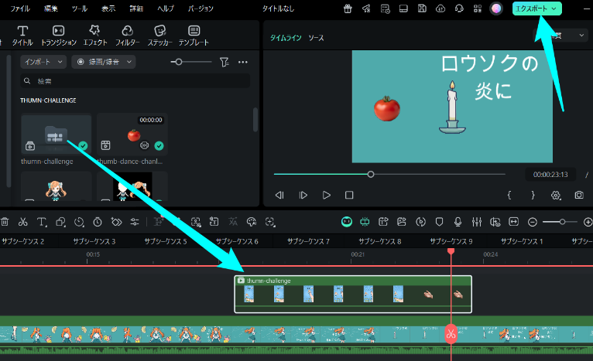
Task: Click the timeline zoom out minus button
Action: tap(533, 222)
